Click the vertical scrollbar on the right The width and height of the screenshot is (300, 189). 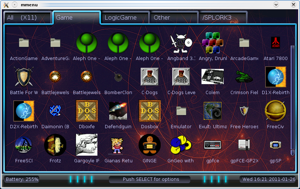[292, 93]
